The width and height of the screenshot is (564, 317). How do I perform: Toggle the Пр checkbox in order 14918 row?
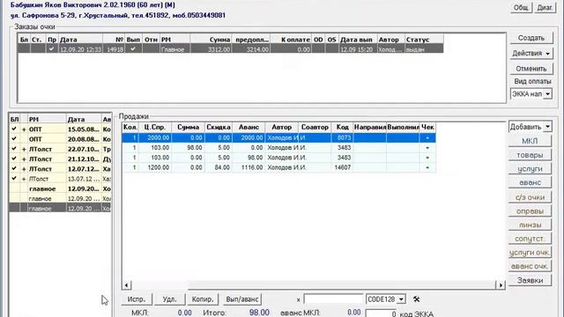[x=51, y=49]
